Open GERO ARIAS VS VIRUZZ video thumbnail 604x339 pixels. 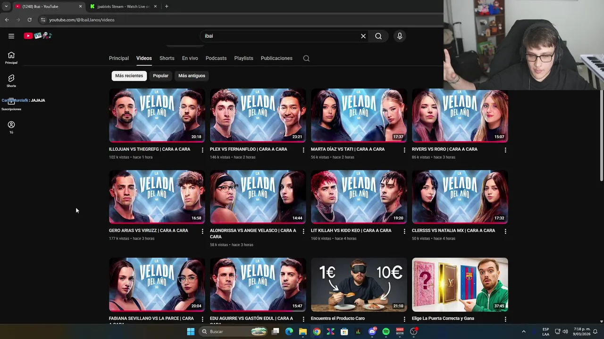click(157, 197)
